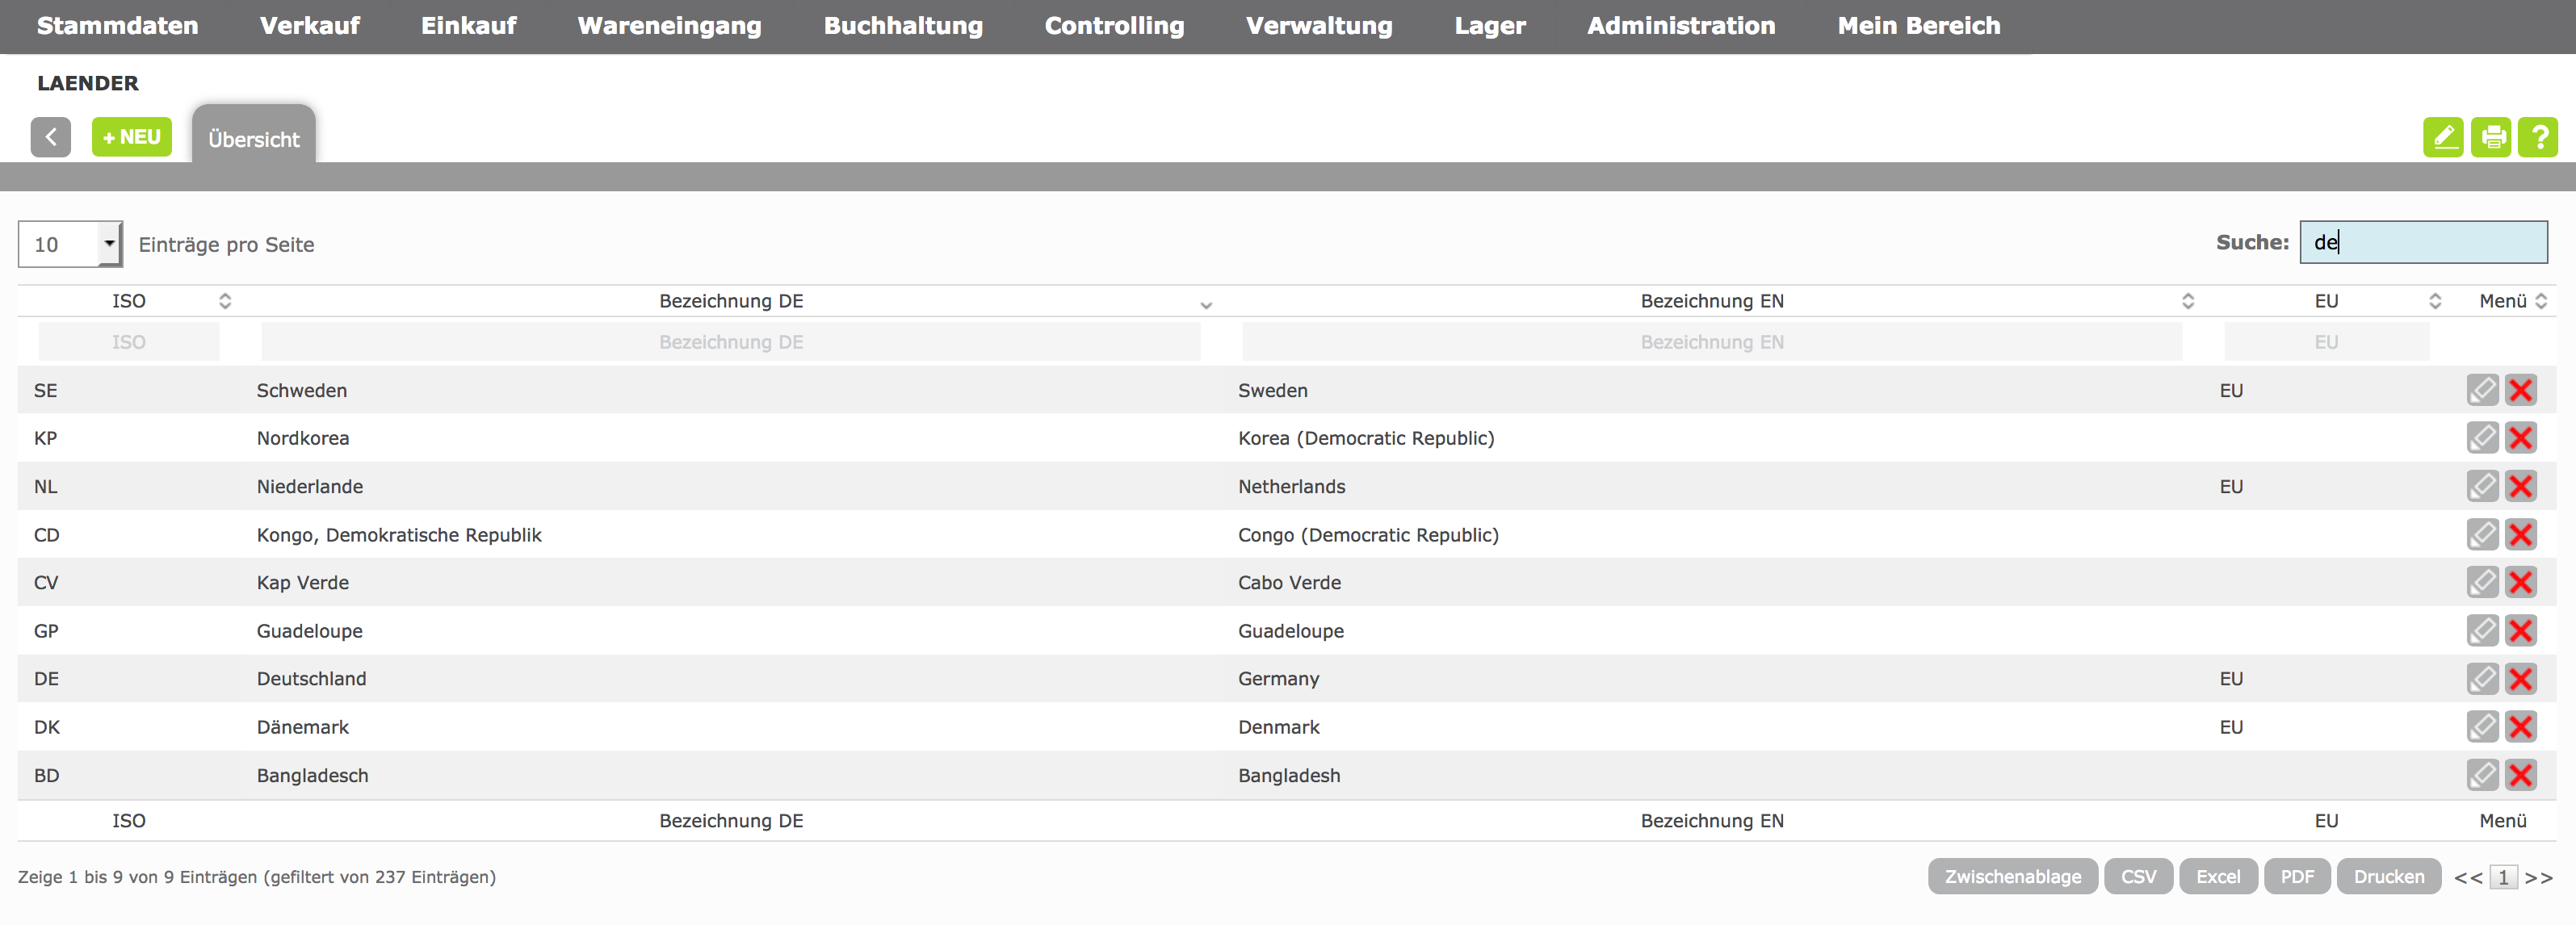Click the + NEU button
This screenshot has height=925, width=2576.
point(132,137)
